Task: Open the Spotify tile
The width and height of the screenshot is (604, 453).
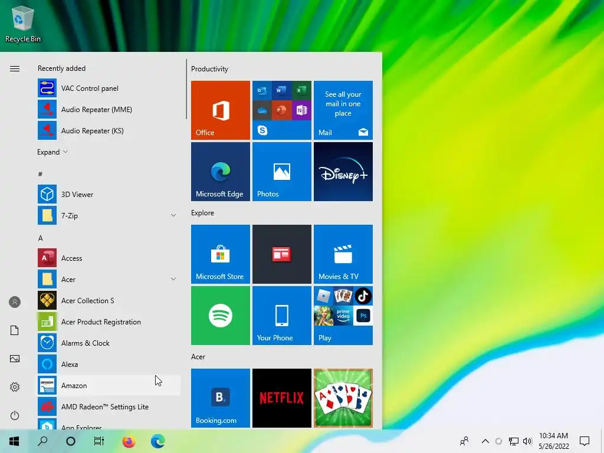Action: click(221, 316)
